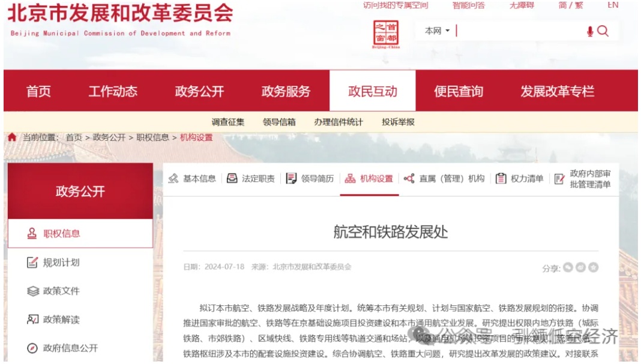Open the 本网 search scope dropdown
This screenshot has width=641, height=364.
pos(437,31)
